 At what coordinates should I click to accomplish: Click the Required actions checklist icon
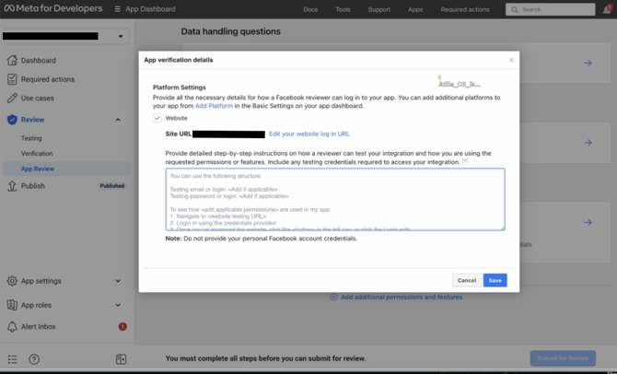coord(12,79)
